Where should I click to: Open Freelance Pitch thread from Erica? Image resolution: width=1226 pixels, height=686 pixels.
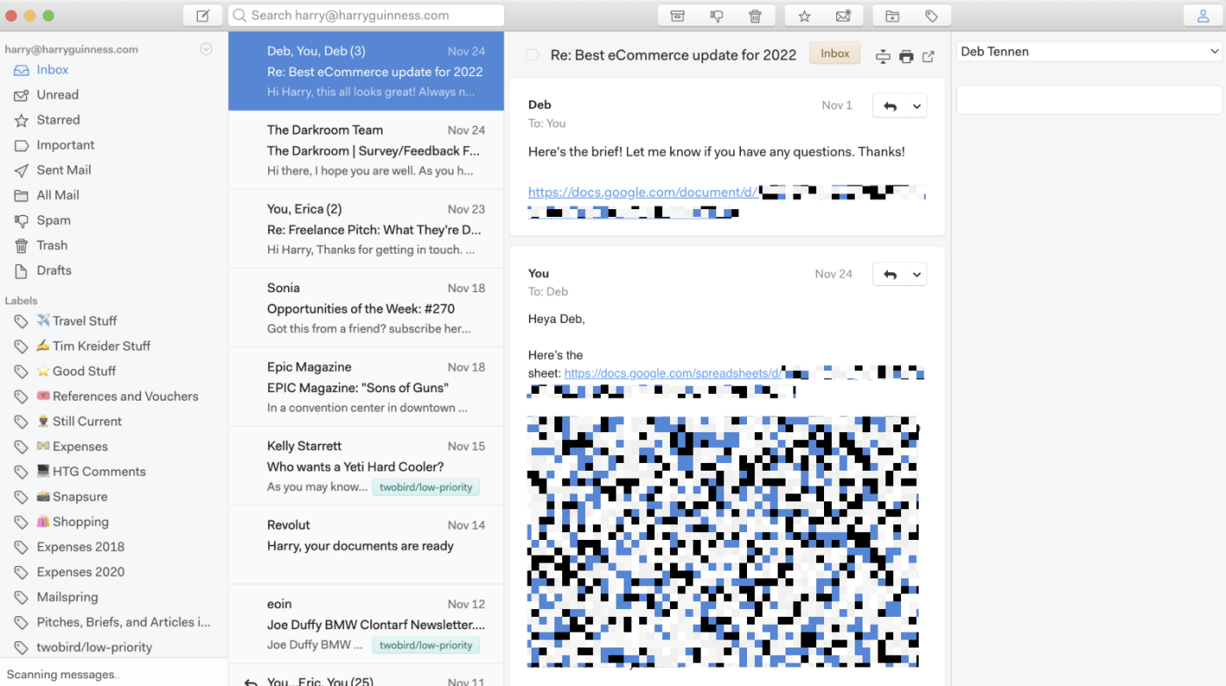(x=366, y=229)
